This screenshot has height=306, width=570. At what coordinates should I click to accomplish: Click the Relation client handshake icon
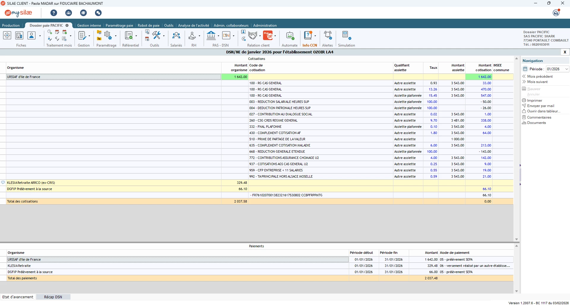pyautogui.click(x=253, y=36)
